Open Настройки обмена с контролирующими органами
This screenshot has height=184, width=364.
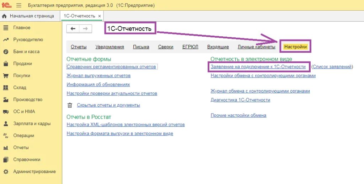(x=263, y=76)
